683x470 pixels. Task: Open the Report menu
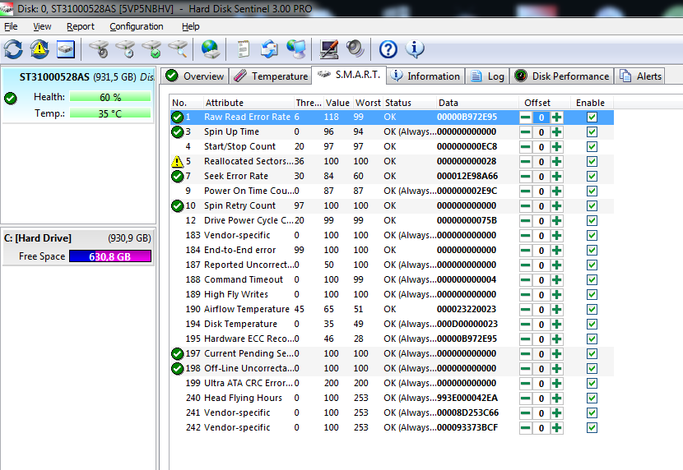(80, 26)
